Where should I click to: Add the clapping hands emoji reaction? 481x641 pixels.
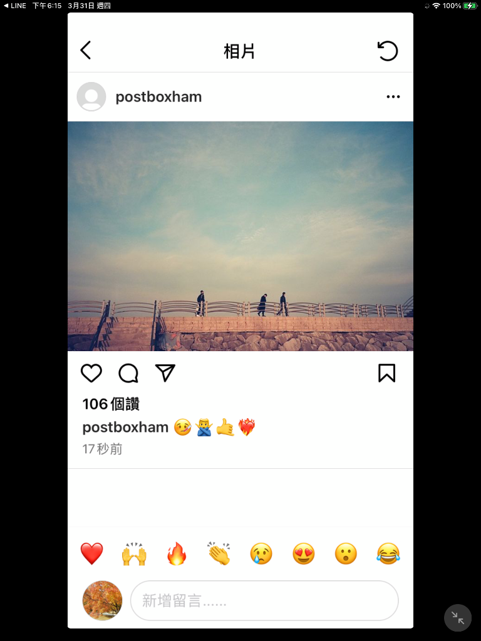(219, 553)
